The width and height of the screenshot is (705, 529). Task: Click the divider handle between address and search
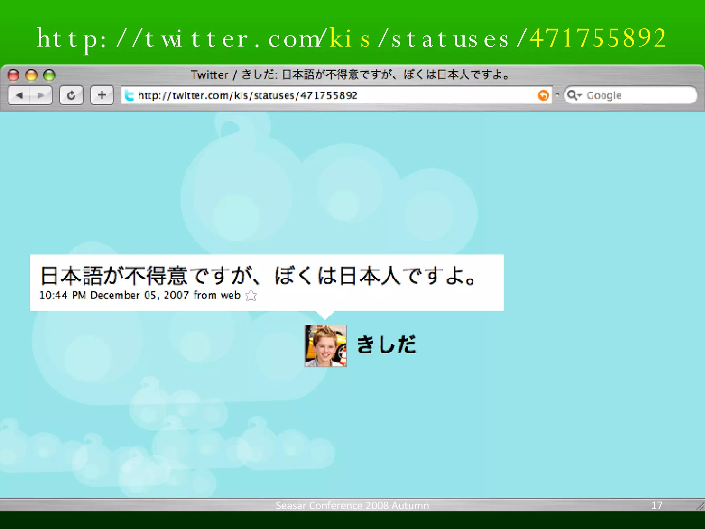point(557,94)
